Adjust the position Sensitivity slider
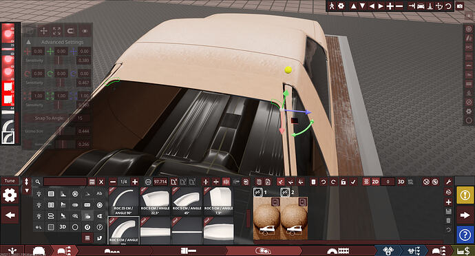This screenshot has width=475, height=256. tap(59, 61)
